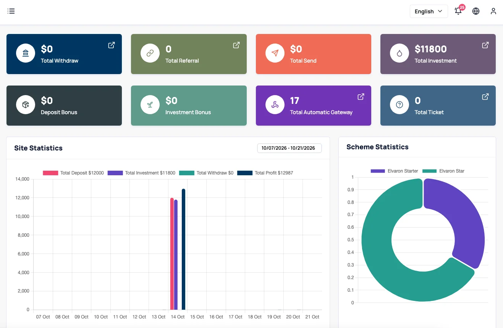Open external link on Total Ticket card
Image resolution: width=503 pixels, height=328 pixels.
click(x=485, y=97)
